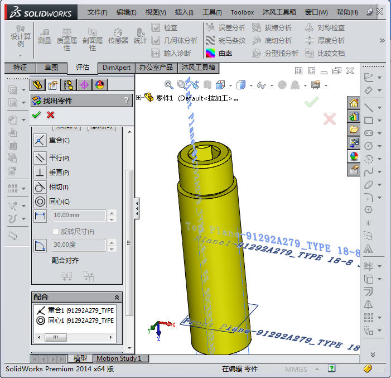Viewport: 391px width, 378px height.
Task: Toggle the 反转尺寸 checkbox
Action: click(x=55, y=231)
